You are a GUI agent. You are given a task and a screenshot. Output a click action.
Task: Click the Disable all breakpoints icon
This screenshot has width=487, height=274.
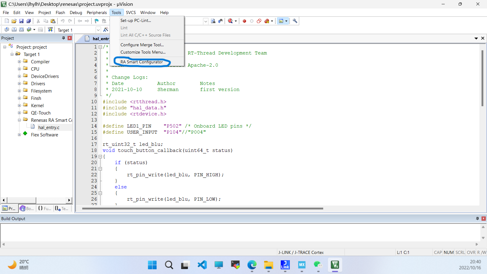(259, 21)
